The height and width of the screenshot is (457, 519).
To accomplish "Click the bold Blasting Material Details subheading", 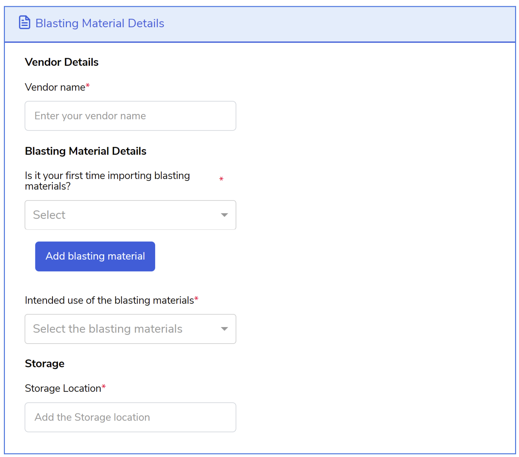I will (x=86, y=151).
